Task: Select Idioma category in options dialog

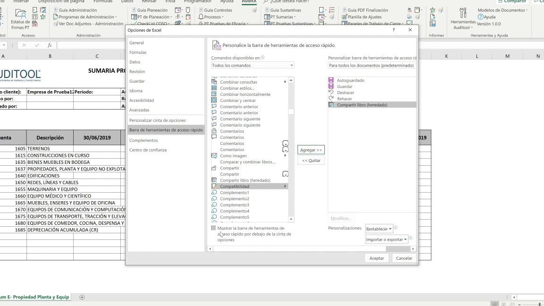Action: coord(166,91)
